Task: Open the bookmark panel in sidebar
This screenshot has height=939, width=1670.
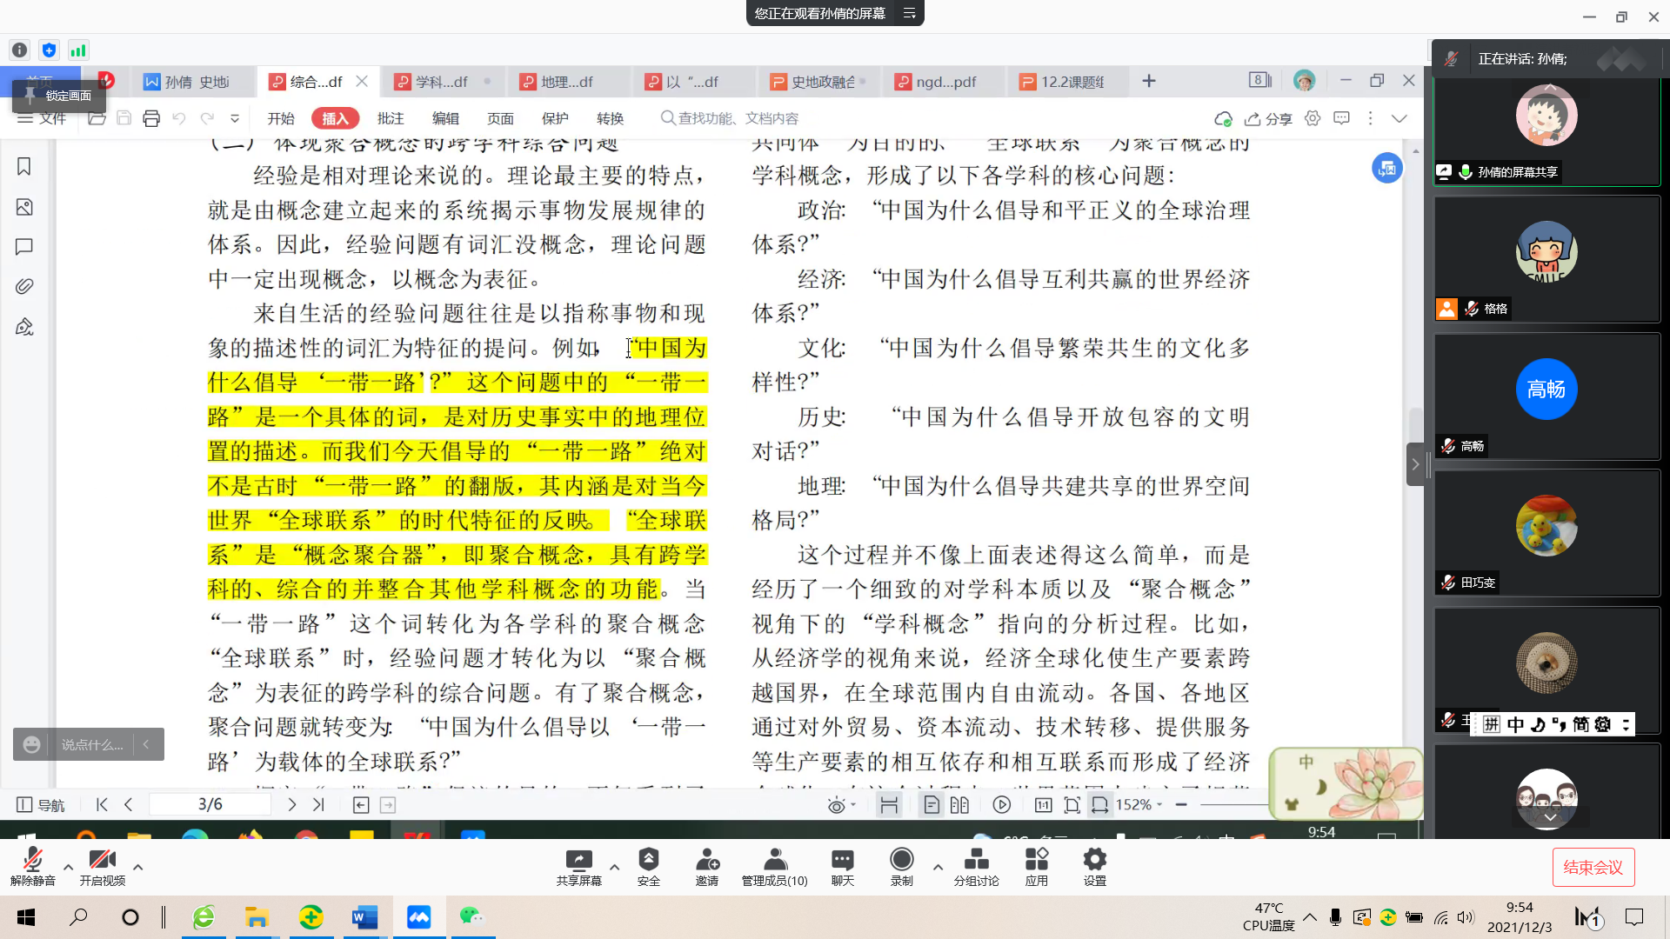Action: 24,167
